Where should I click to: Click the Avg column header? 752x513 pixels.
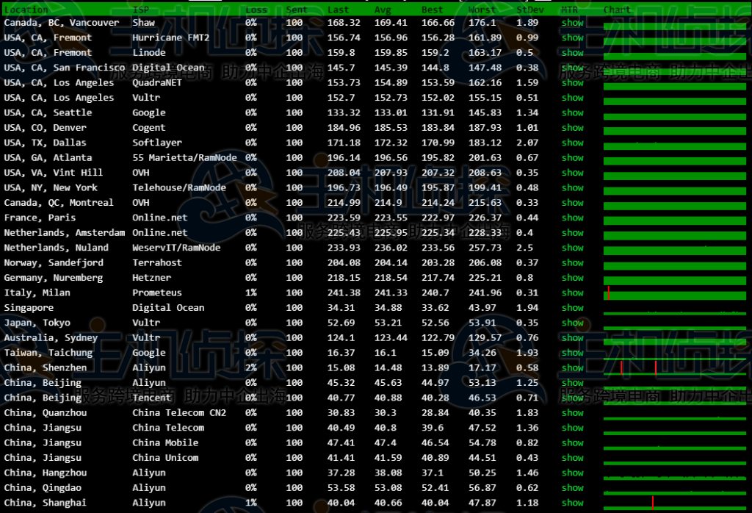tap(383, 10)
